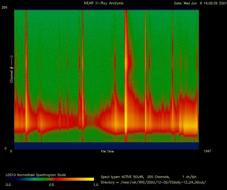Screen dimensions: 227x190
Task: Click the Channel # vertical axis label
Action: click(12, 69)
